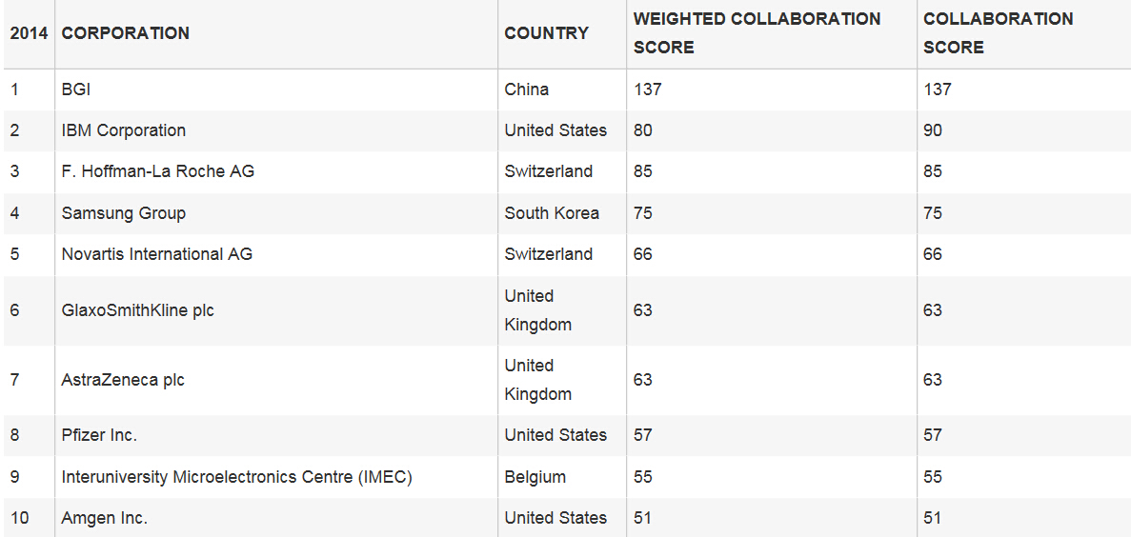This screenshot has width=1131, height=537.
Task: Select Pfizer Inc. in the table
Action: coord(99,435)
